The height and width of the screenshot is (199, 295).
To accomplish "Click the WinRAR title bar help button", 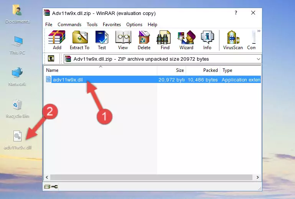I will tap(236, 13).
